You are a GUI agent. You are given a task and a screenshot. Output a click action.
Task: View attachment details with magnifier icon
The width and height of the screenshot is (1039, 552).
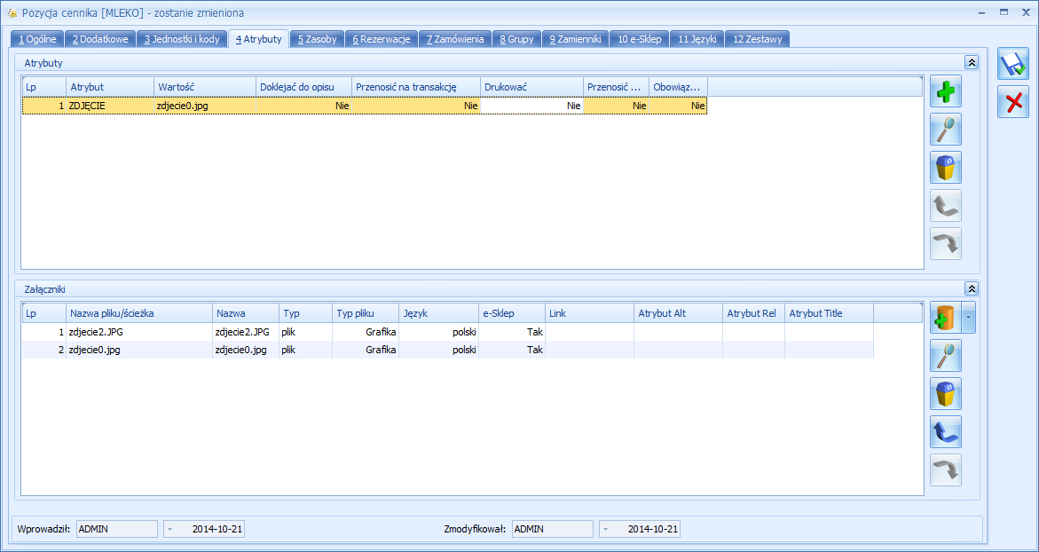[946, 356]
